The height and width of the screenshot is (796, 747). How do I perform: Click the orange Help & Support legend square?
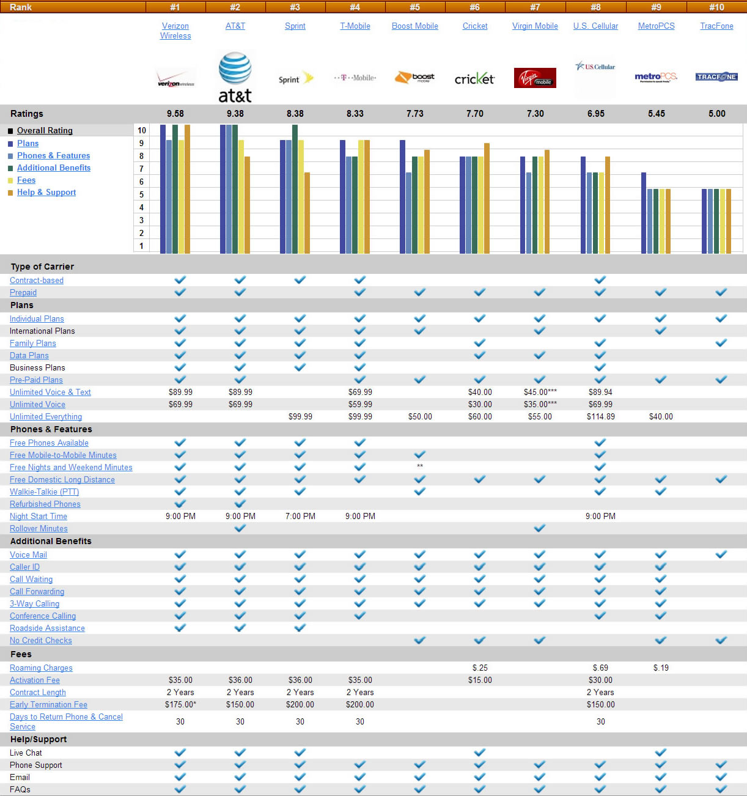[10, 193]
